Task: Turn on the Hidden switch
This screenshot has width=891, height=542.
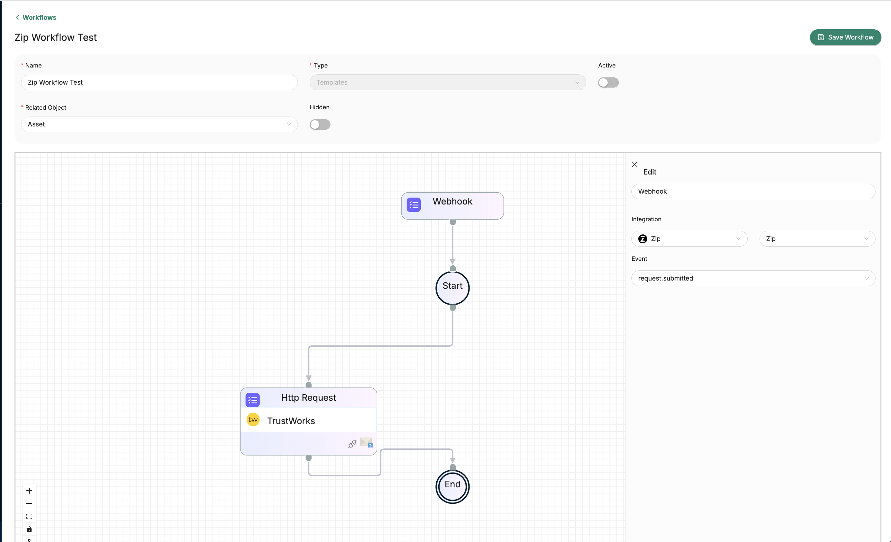Action: point(320,124)
